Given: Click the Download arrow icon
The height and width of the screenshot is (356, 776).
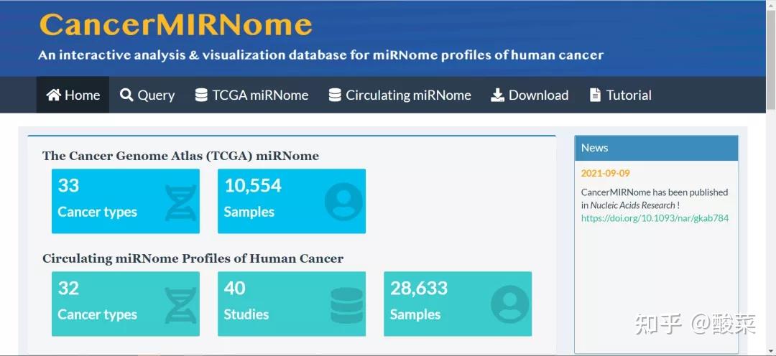Looking at the screenshot, I should click(x=497, y=95).
